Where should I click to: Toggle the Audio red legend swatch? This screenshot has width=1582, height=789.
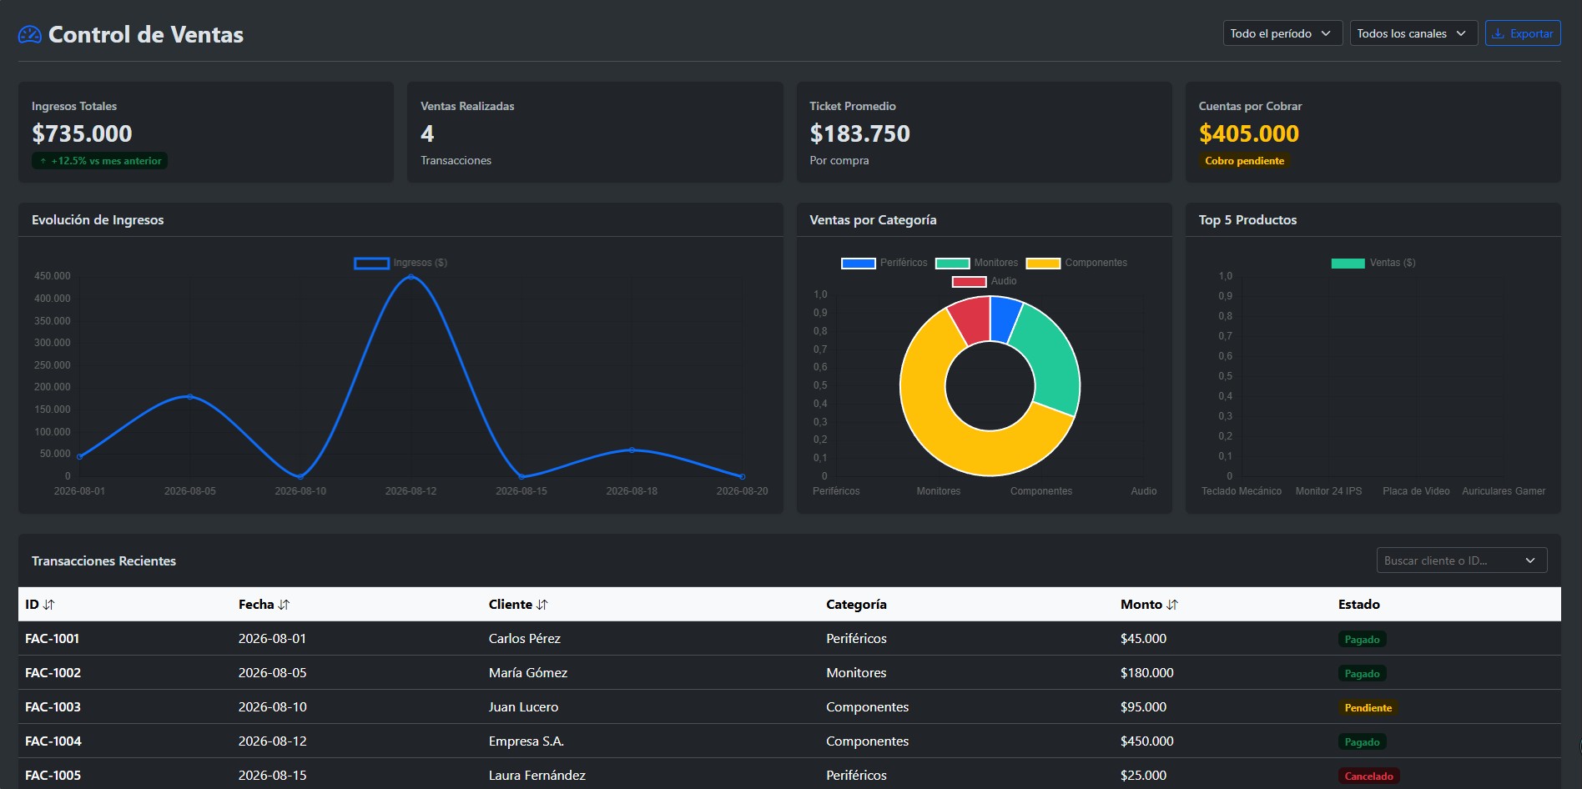(x=969, y=281)
